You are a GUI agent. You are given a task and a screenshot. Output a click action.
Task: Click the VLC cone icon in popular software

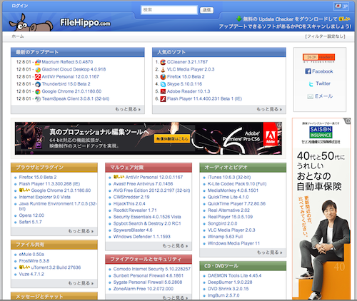click(163, 69)
